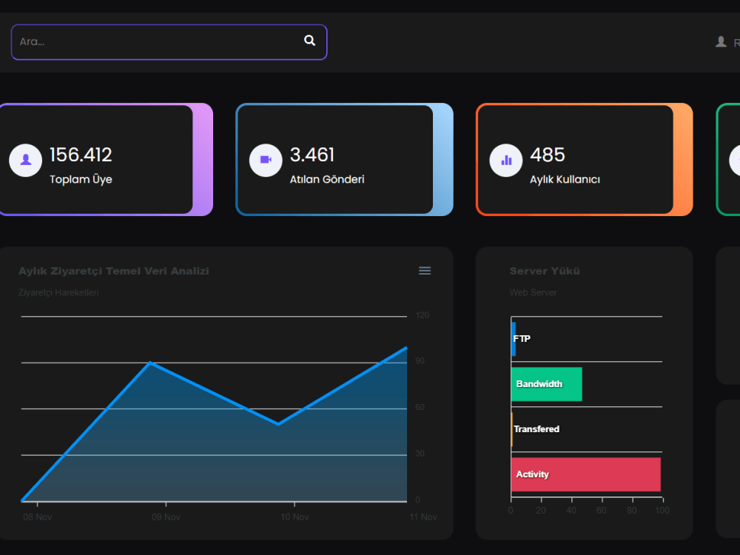
Task: Click the Web Server subtitle
Action: point(534,292)
